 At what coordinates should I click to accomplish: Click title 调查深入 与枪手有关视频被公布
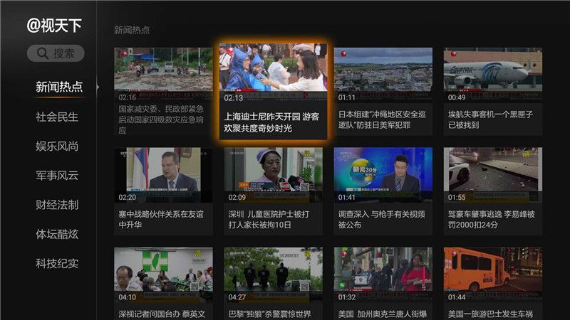(381, 220)
